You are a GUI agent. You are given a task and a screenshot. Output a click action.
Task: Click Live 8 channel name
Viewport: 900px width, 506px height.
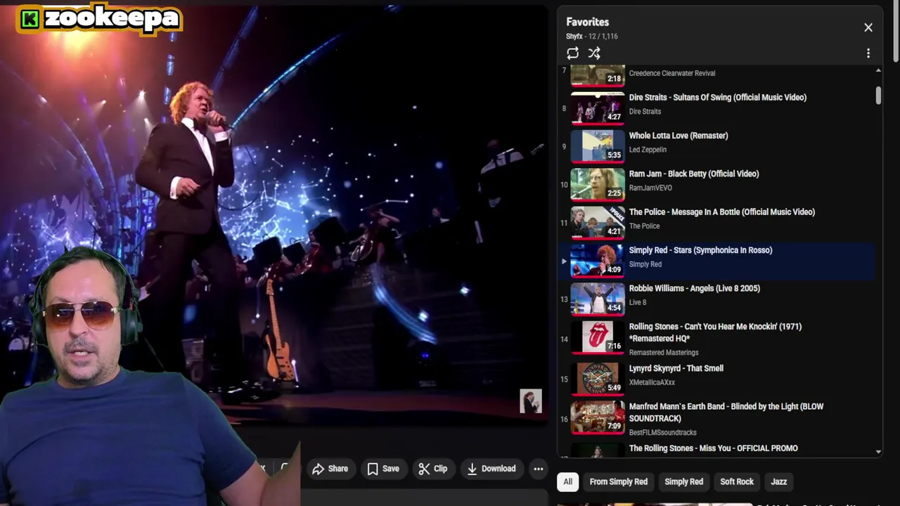(x=637, y=302)
